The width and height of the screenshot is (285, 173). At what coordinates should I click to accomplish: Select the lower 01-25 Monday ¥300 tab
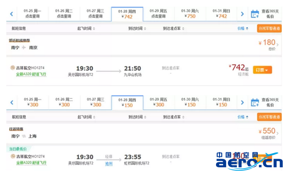click(x=33, y=102)
